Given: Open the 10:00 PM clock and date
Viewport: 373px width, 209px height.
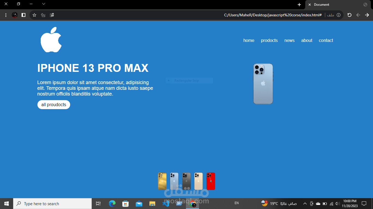Looking at the screenshot, I should tap(350, 204).
